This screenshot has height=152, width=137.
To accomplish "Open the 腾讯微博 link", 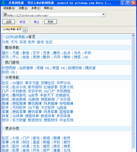I will [x=35, y=104].
